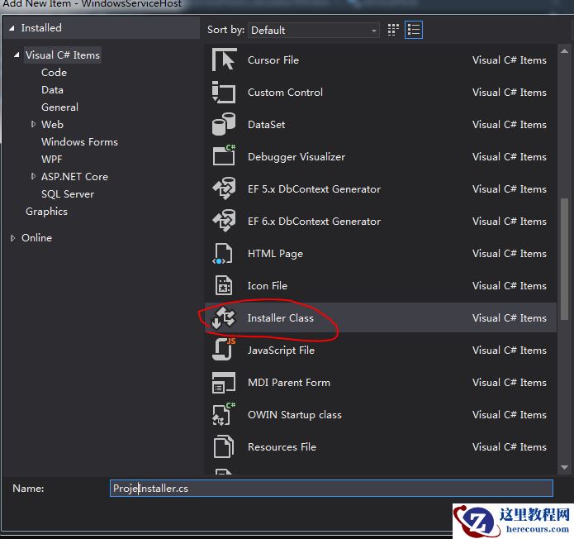Select the WPF category

51,159
